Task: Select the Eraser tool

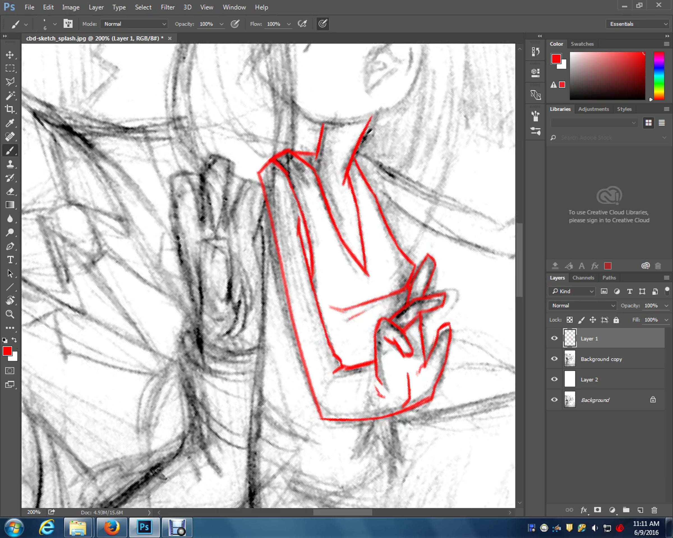Action: pos(10,191)
